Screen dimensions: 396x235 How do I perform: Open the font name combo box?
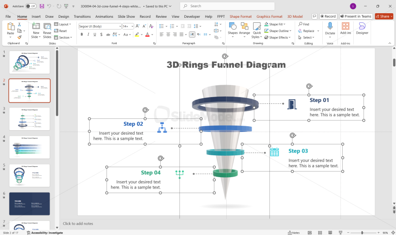tap(100, 26)
